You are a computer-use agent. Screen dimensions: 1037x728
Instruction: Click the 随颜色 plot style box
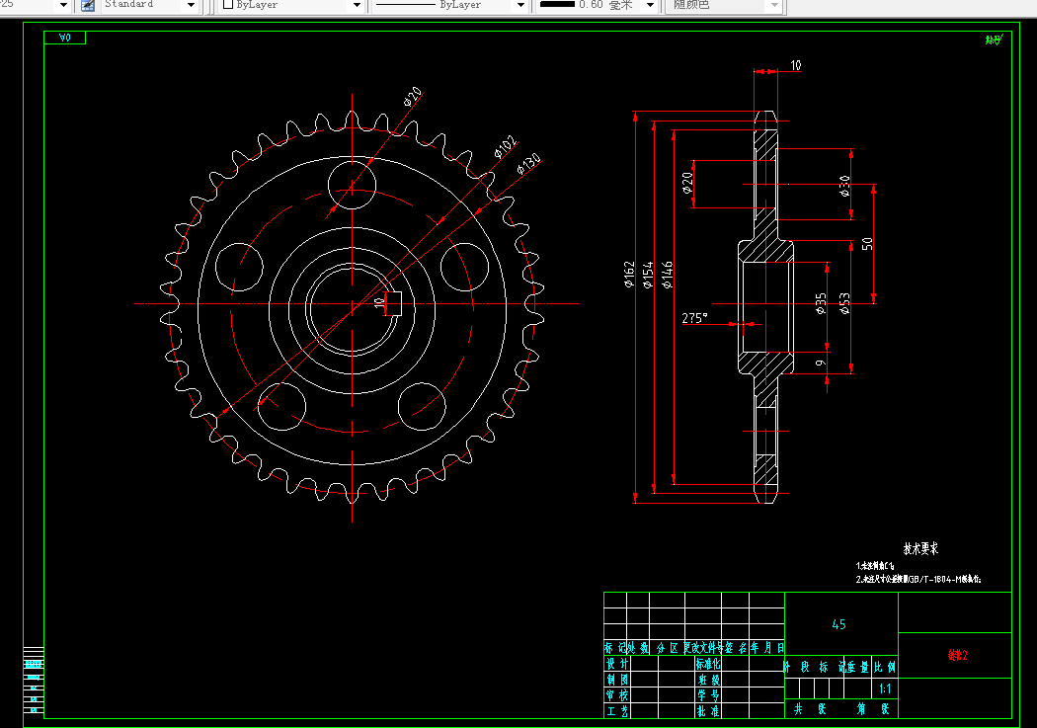724,5
